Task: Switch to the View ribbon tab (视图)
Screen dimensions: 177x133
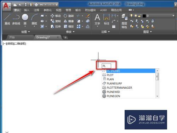Action: tap(58, 10)
